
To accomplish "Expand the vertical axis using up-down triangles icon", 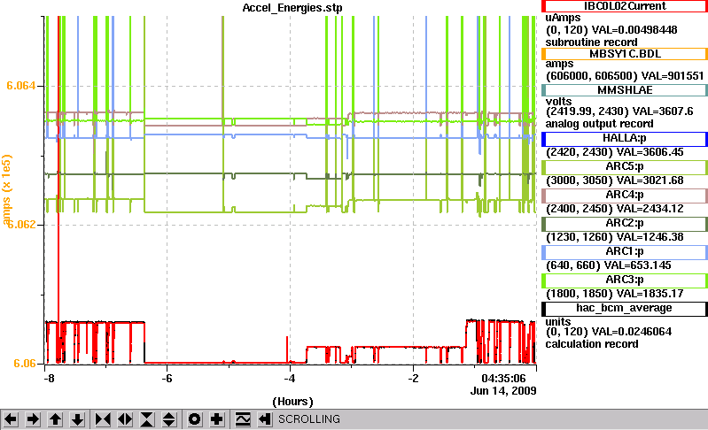I will [169, 419].
